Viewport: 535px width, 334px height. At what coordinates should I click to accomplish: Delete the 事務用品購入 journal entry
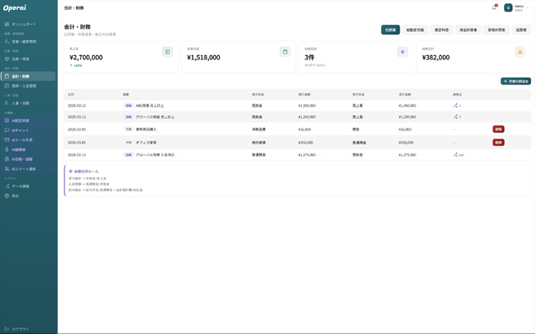point(498,129)
